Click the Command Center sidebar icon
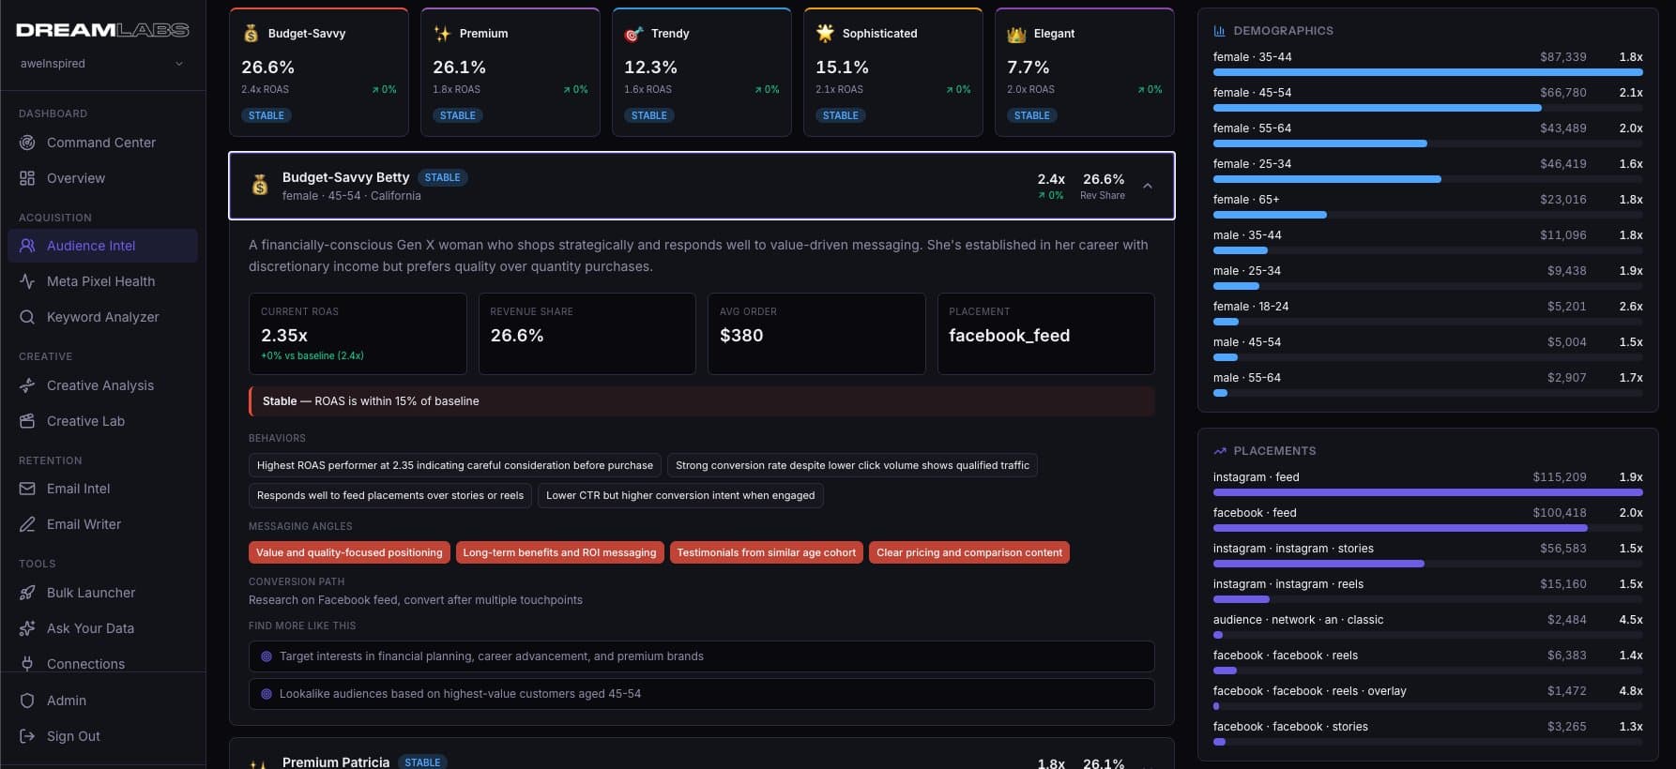 coord(27,143)
